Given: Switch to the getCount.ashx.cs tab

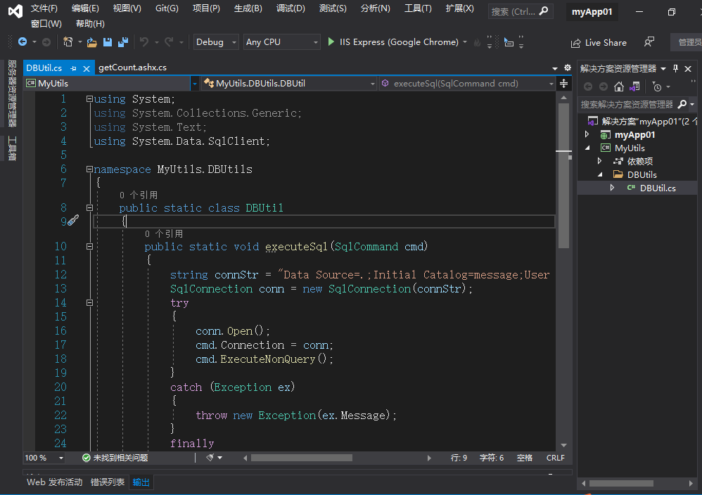Looking at the screenshot, I should point(132,67).
